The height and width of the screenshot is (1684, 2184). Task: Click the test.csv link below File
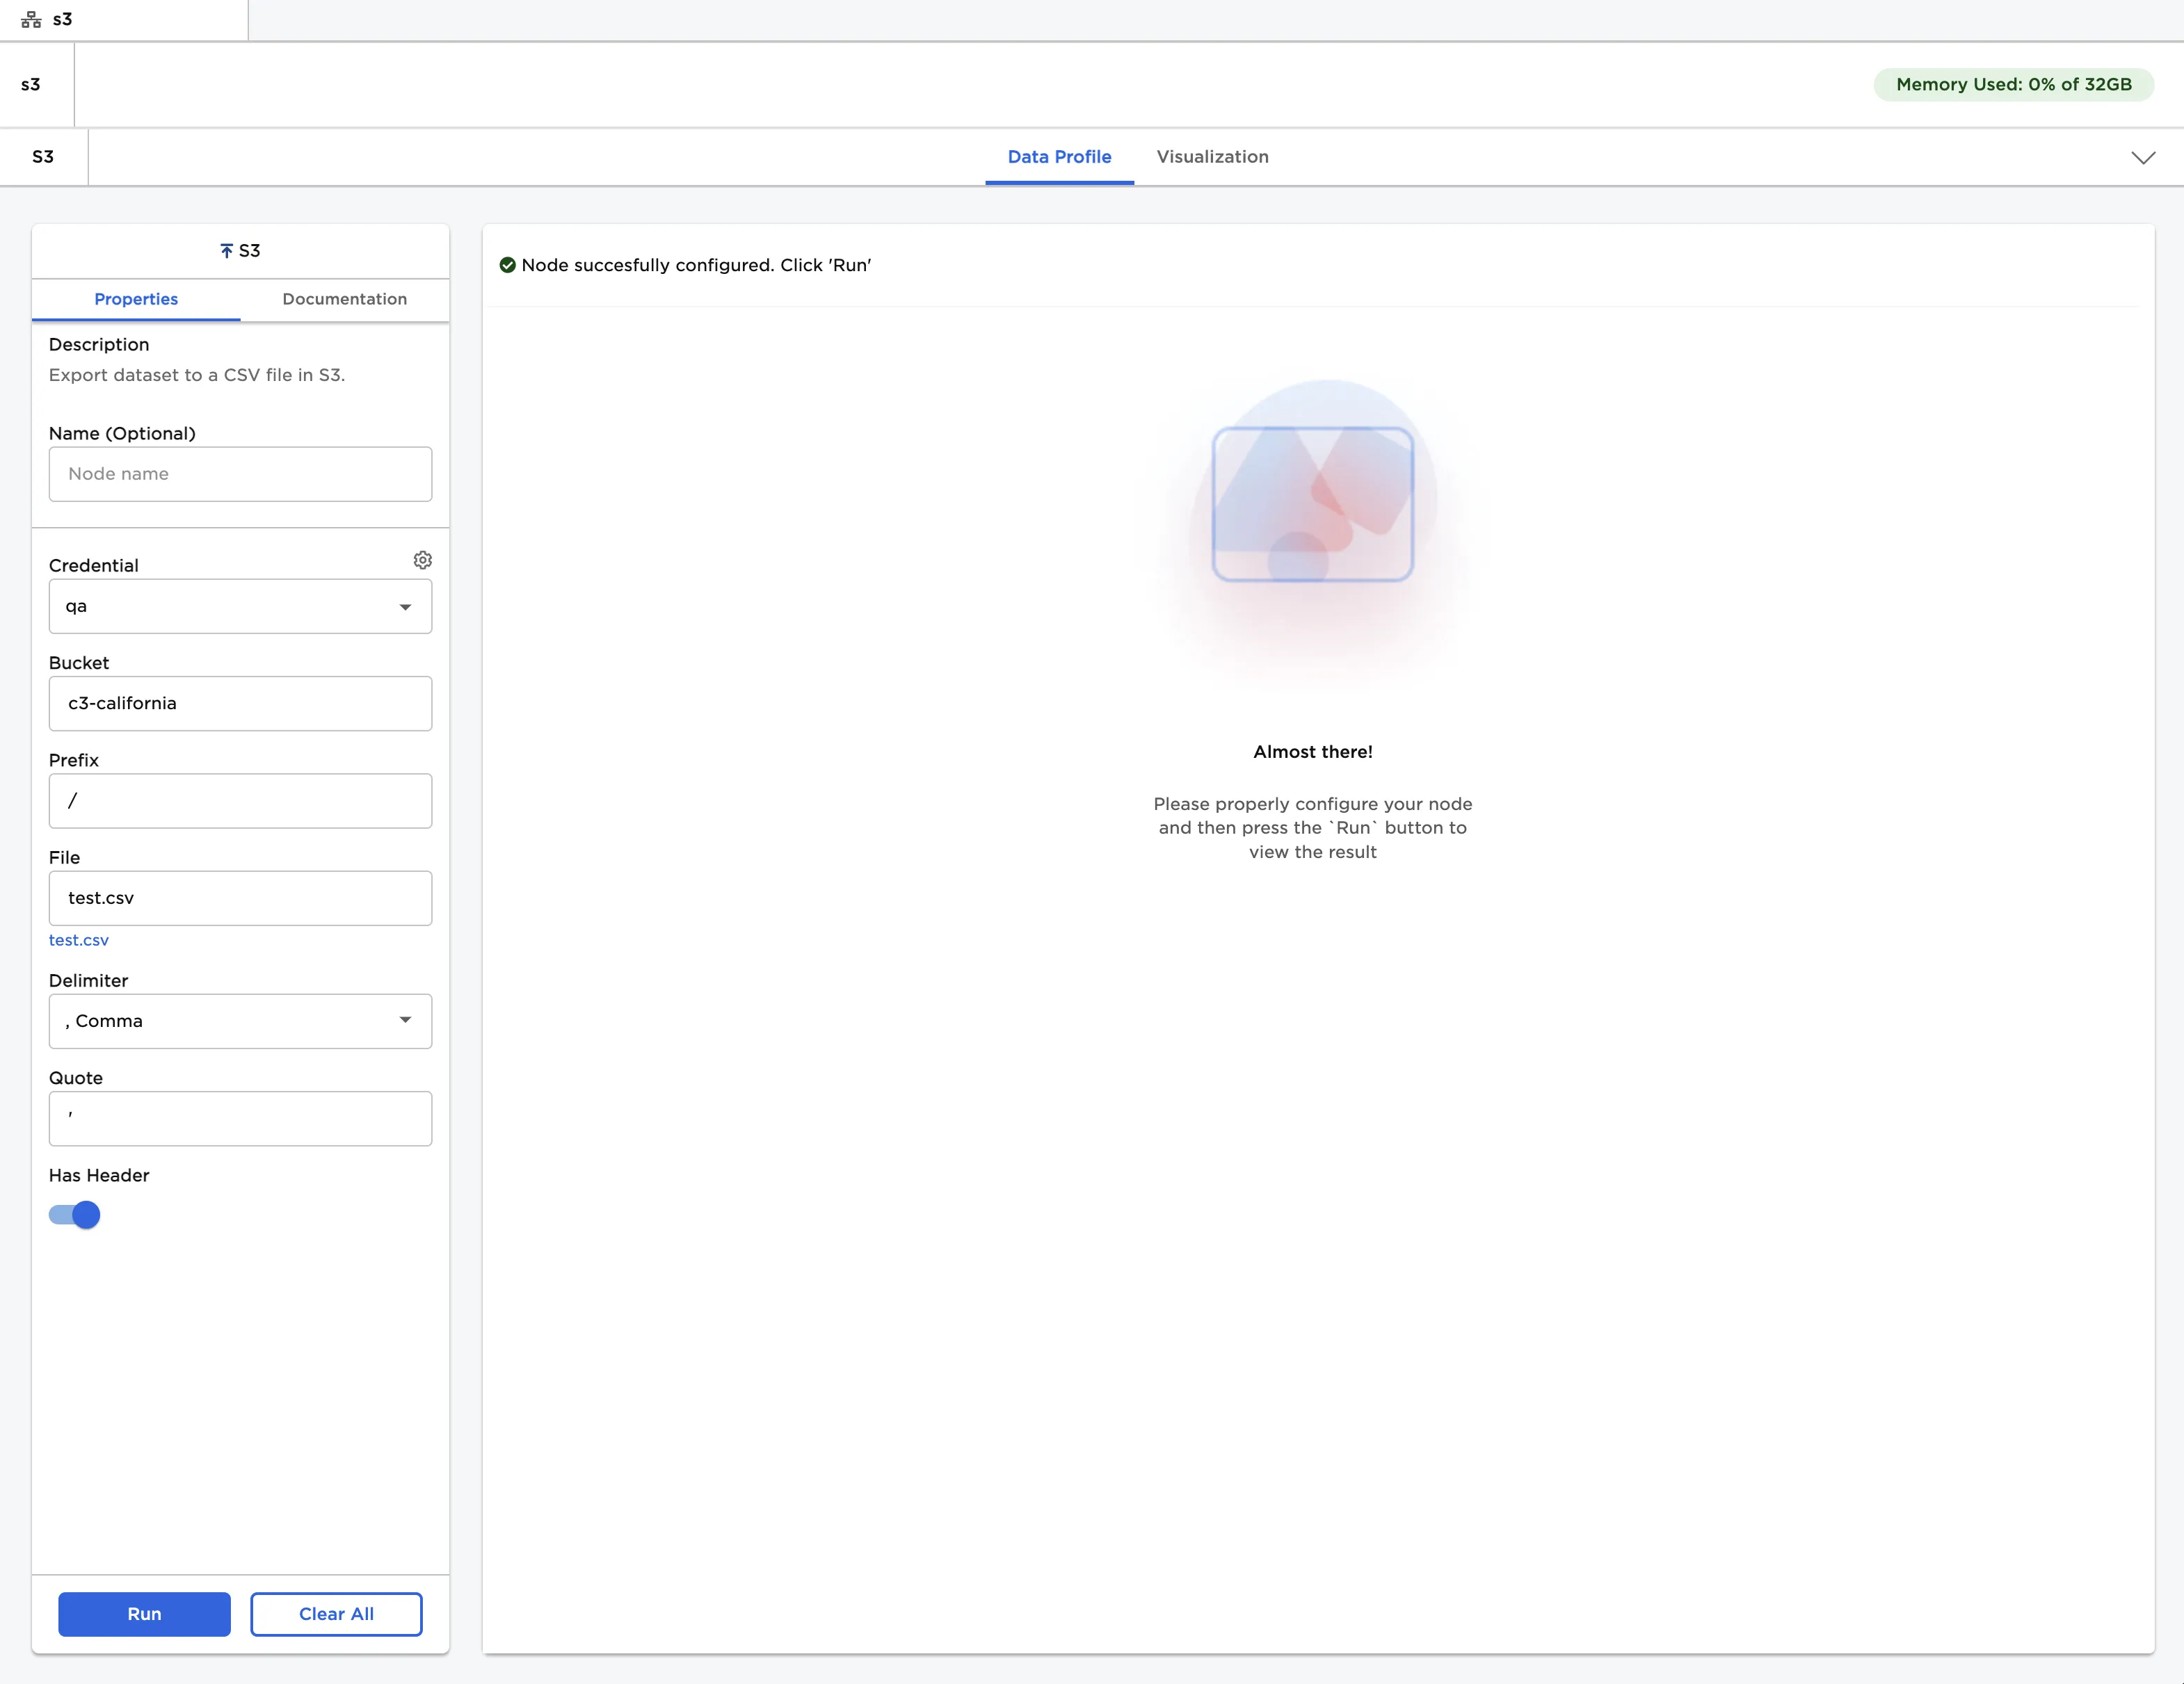(79, 939)
